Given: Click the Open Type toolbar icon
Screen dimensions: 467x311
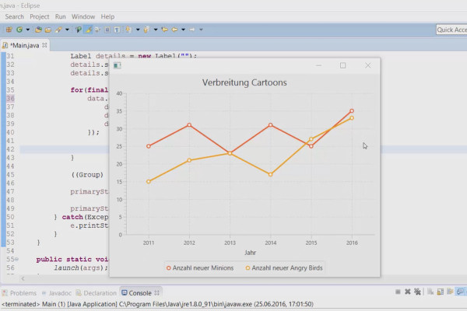Looking at the screenshot, I should coord(38,30).
